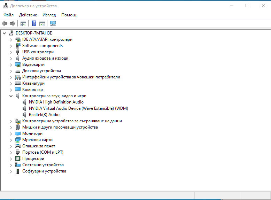Select the Аудио входове и изходи label
The image size is (271, 200).
(x=45, y=58)
